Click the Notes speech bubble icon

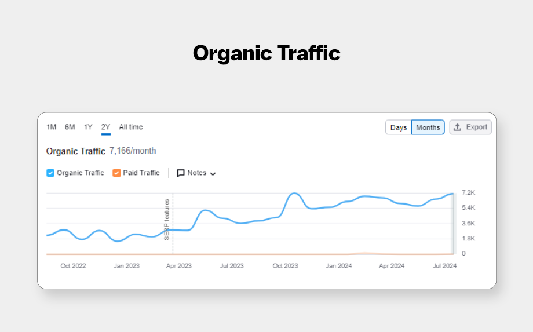point(181,173)
